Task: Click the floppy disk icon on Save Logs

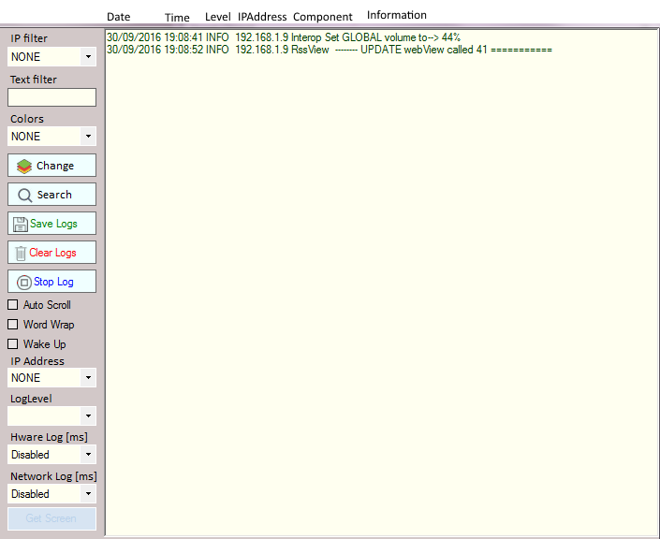Action: click(21, 225)
